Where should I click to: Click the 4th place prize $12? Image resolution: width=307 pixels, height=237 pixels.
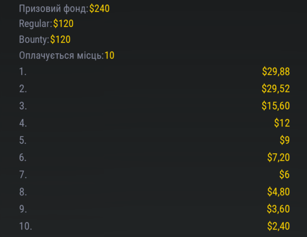282,123
